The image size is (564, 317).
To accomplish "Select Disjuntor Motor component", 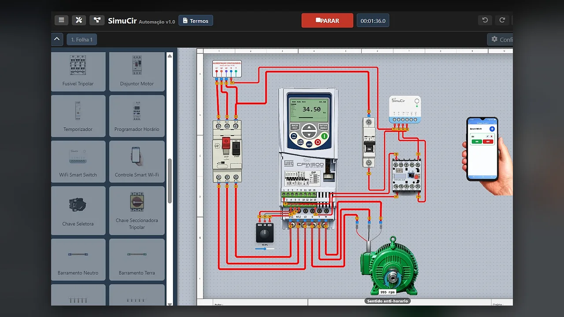I will pos(137,72).
